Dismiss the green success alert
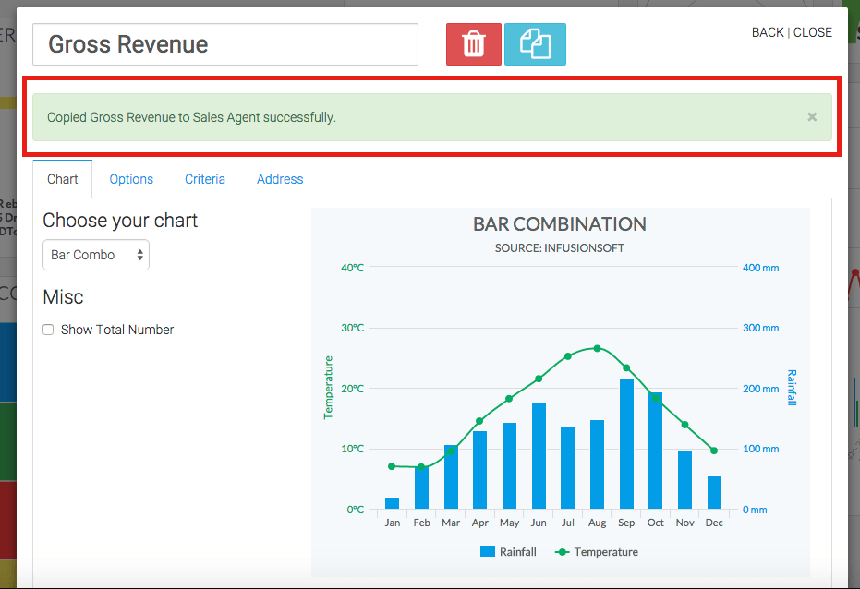The width and height of the screenshot is (860, 589). pyautogui.click(x=812, y=116)
